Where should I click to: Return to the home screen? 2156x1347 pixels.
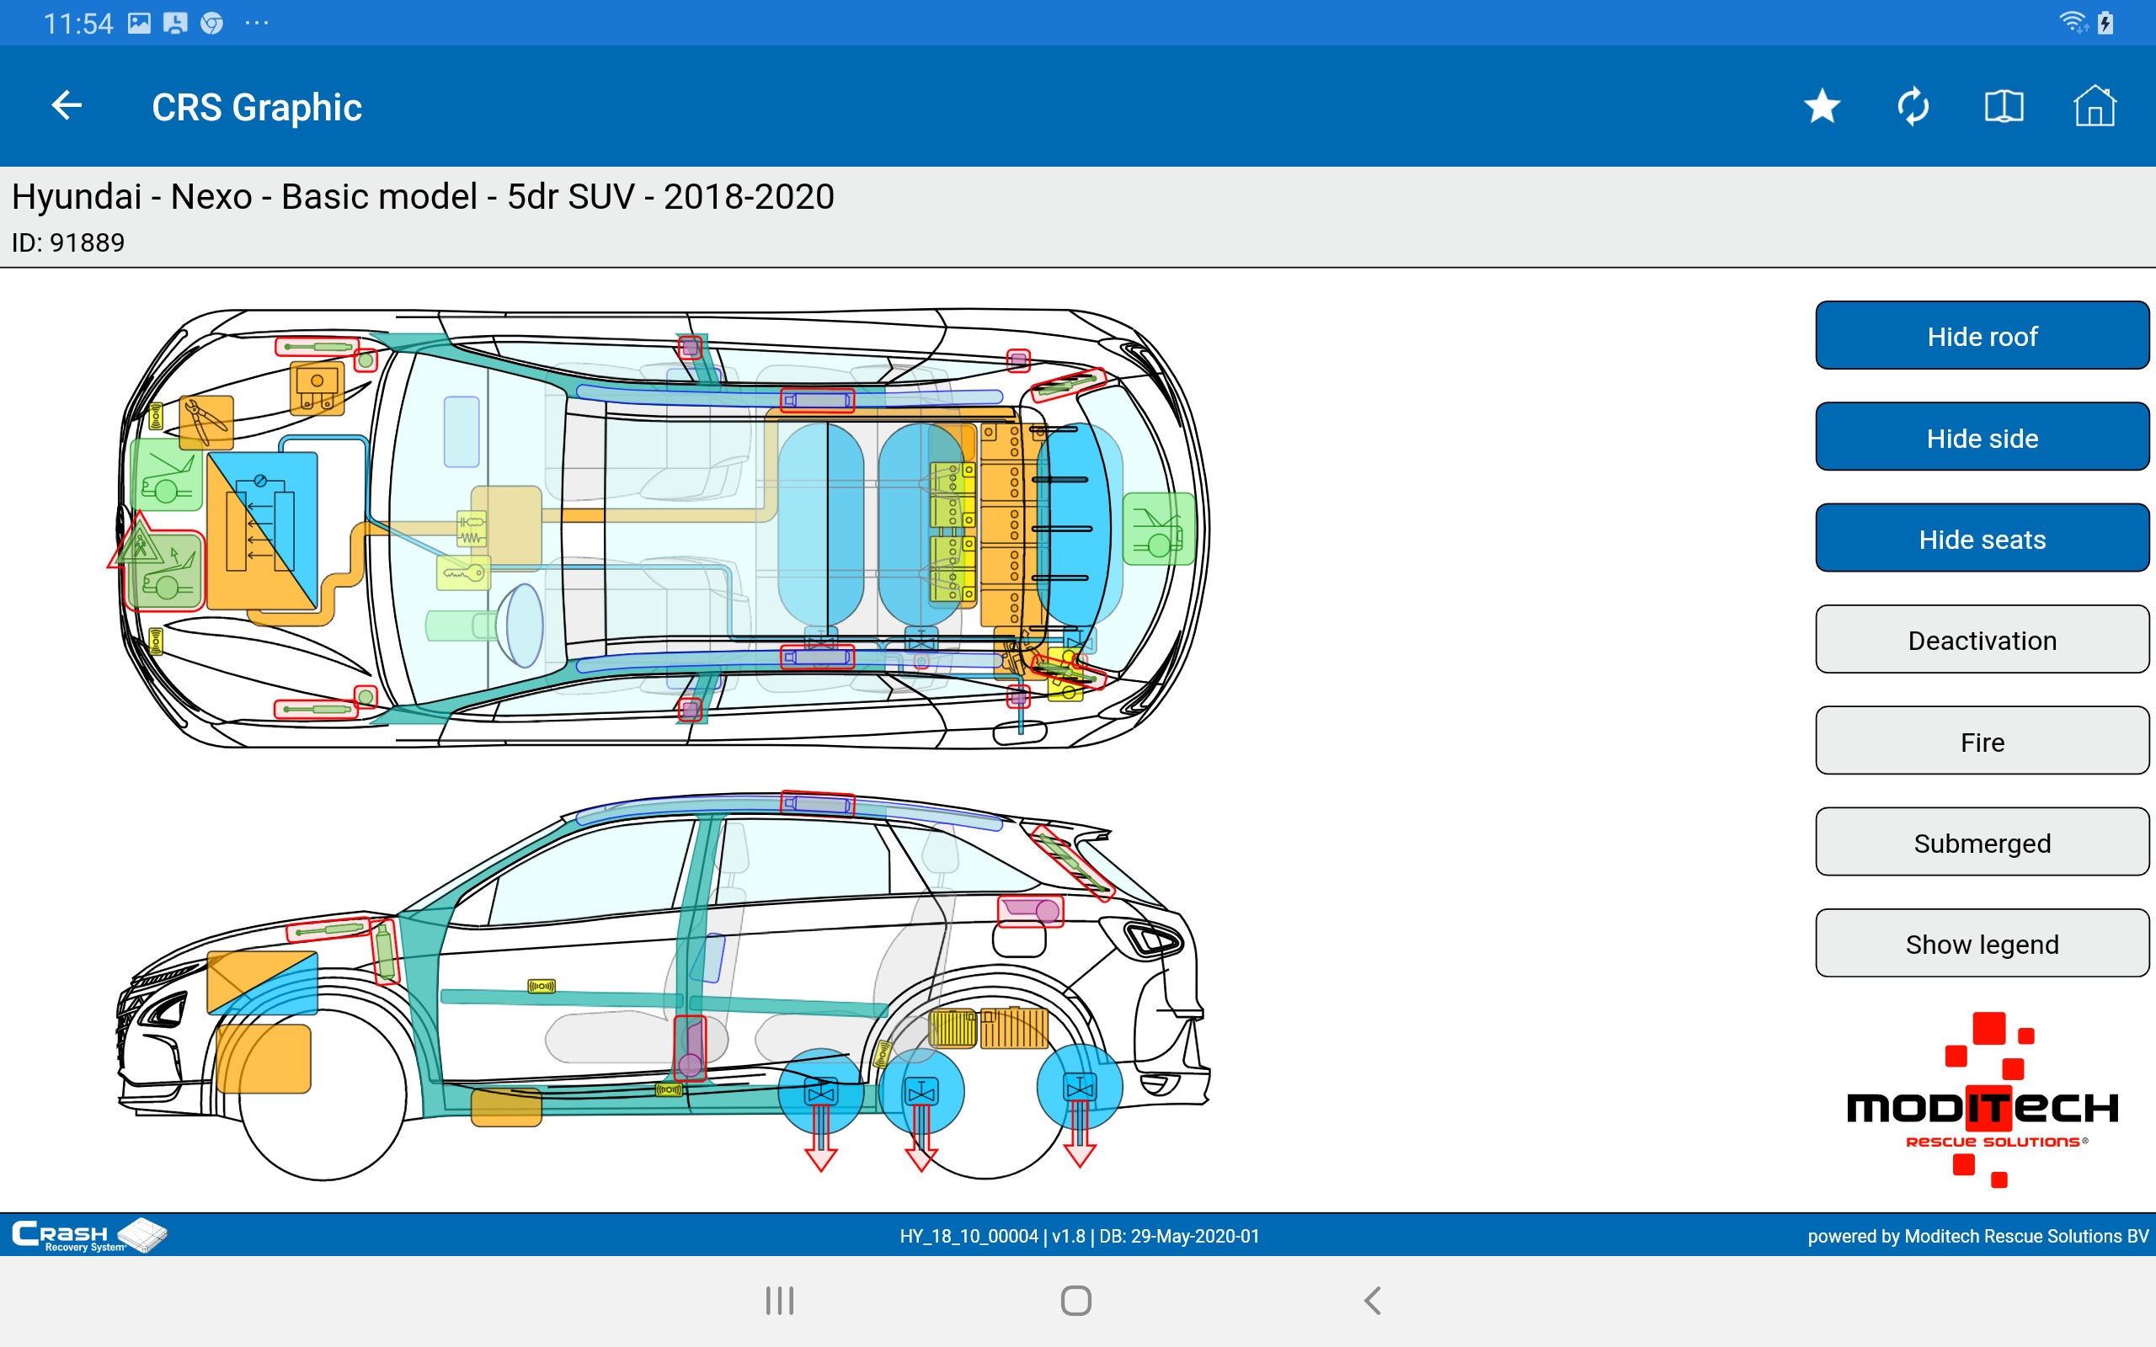coord(2095,106)
